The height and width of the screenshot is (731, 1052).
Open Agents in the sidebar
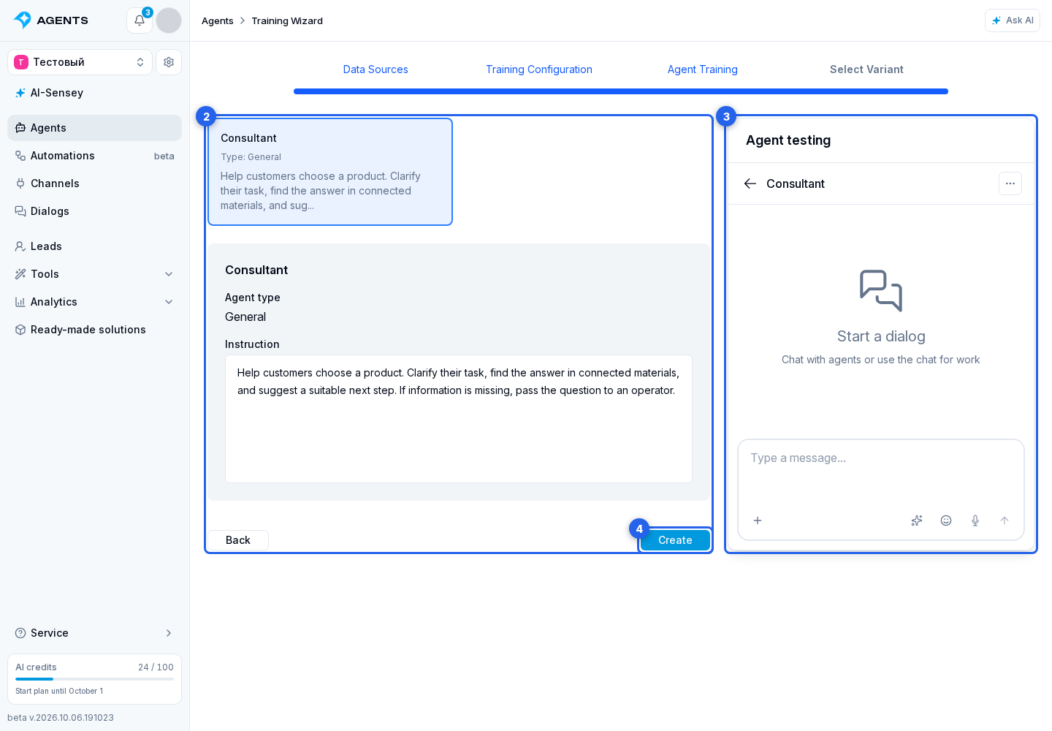[x=94, y=128]
